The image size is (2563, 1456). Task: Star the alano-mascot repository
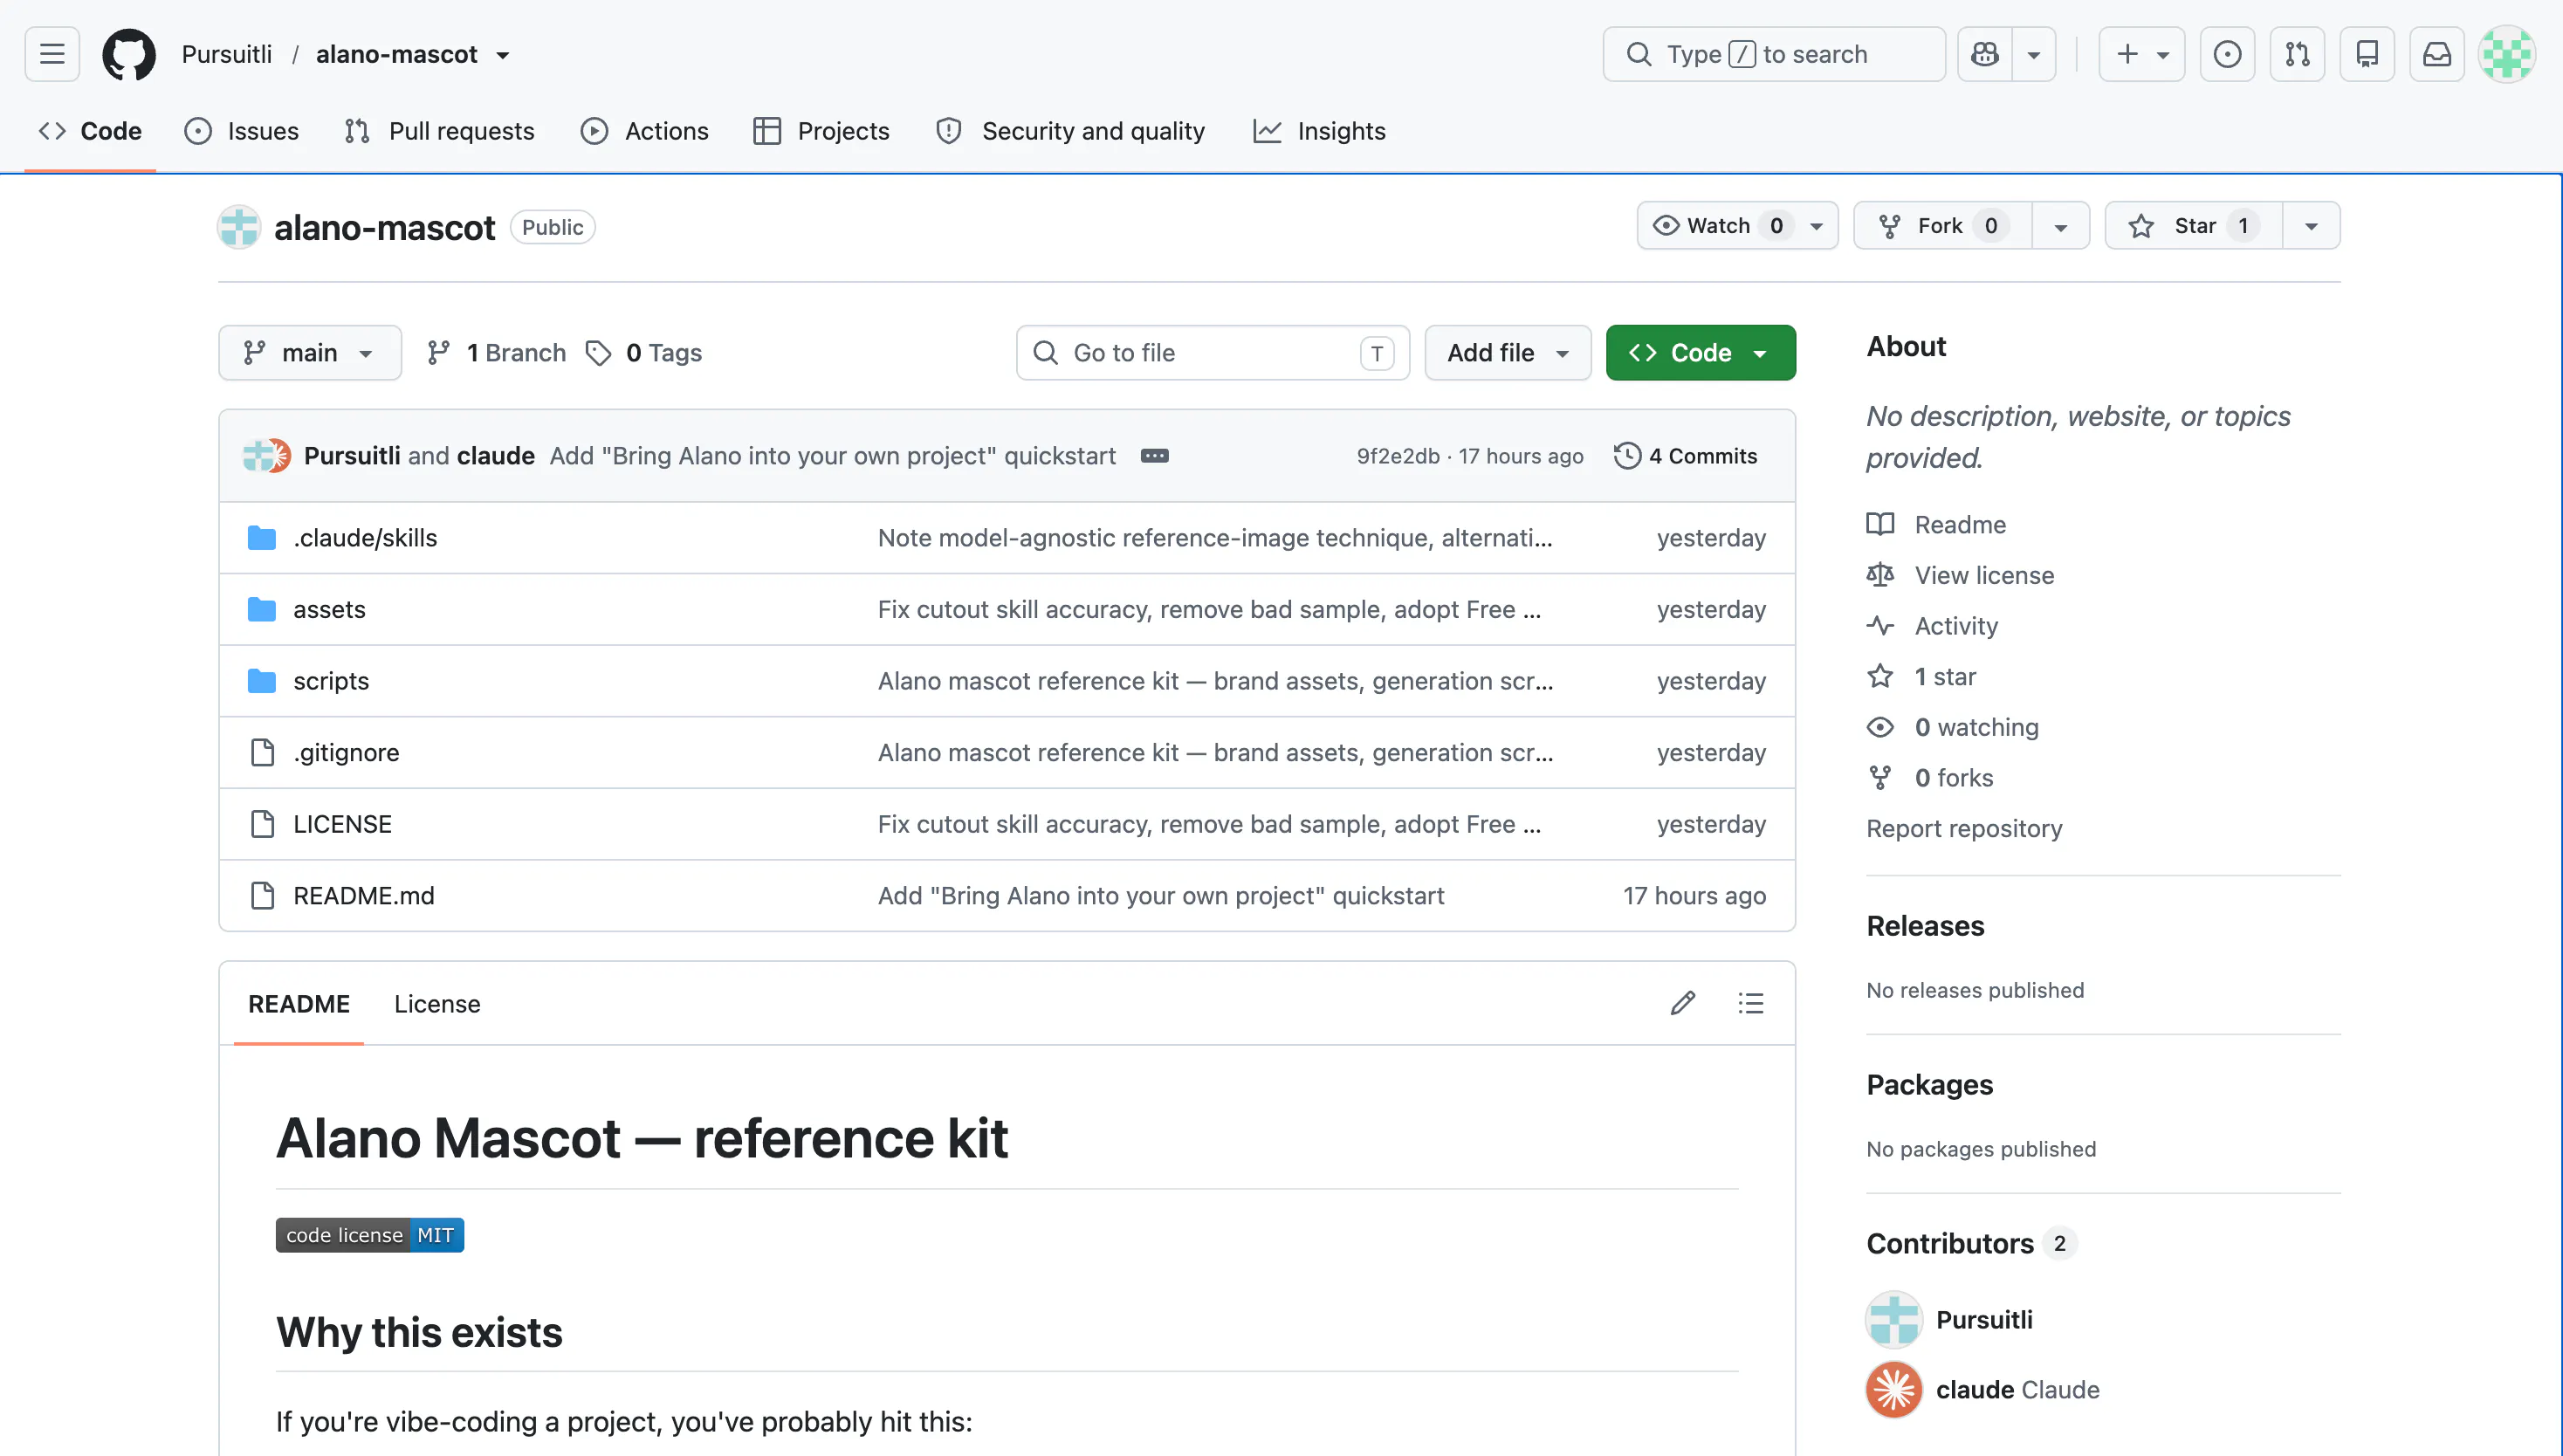click(2194, 226)
